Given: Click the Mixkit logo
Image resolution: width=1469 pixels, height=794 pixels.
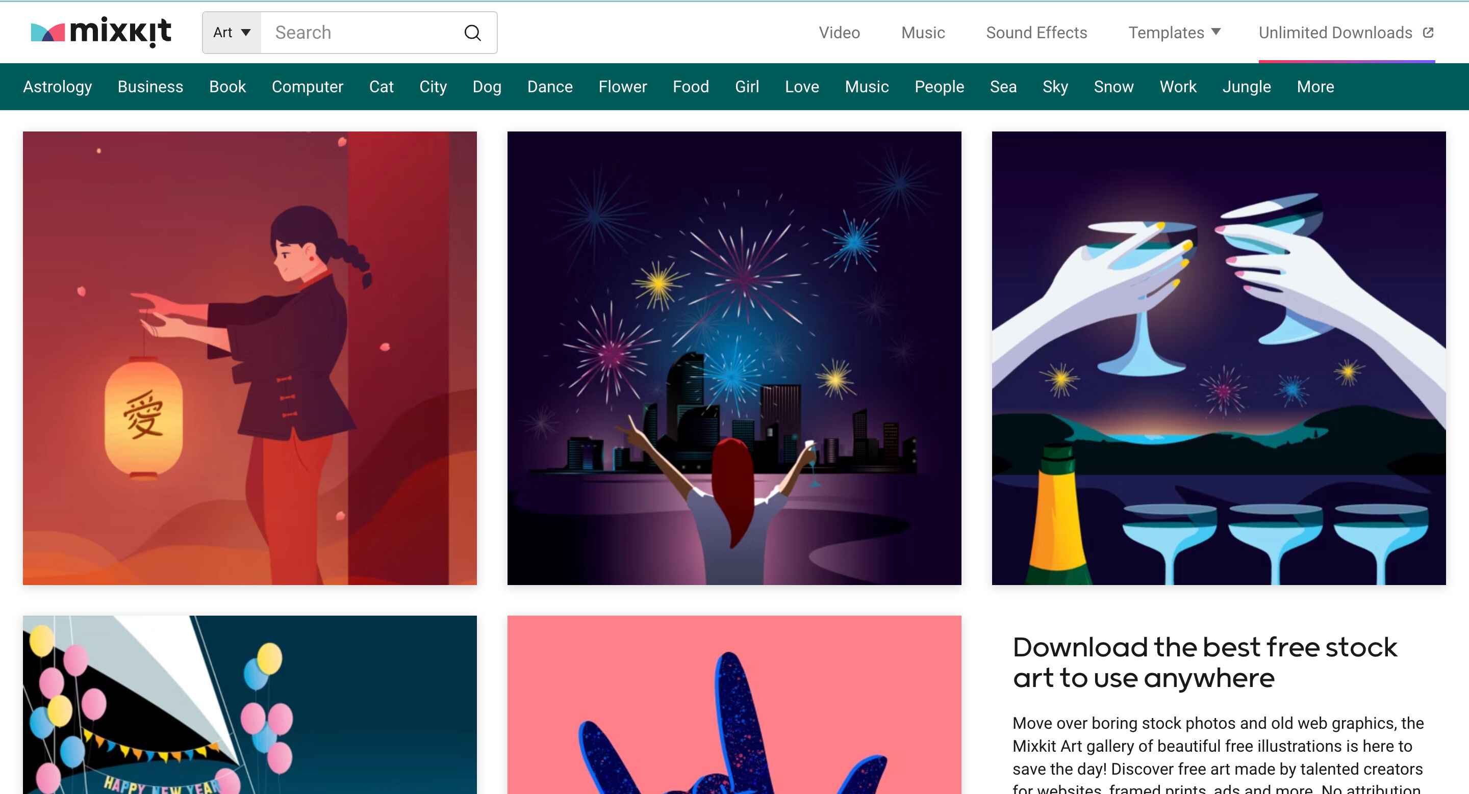Looking at the screenshot, I should coord(101,33).
